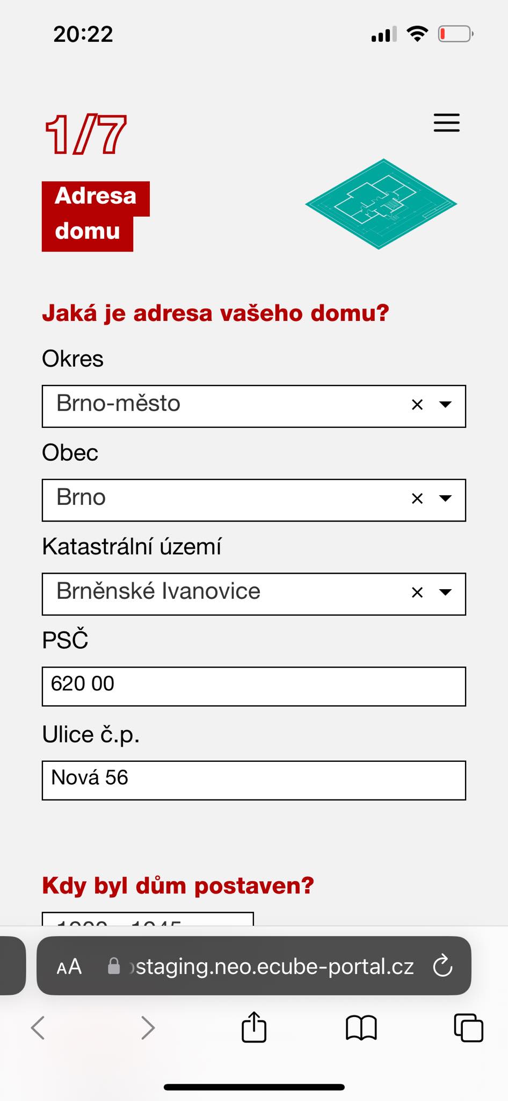The height and width of the screenshot is (1101, 508).
Task: Go back with Safari back arrow
Action: coord(38,1028)
